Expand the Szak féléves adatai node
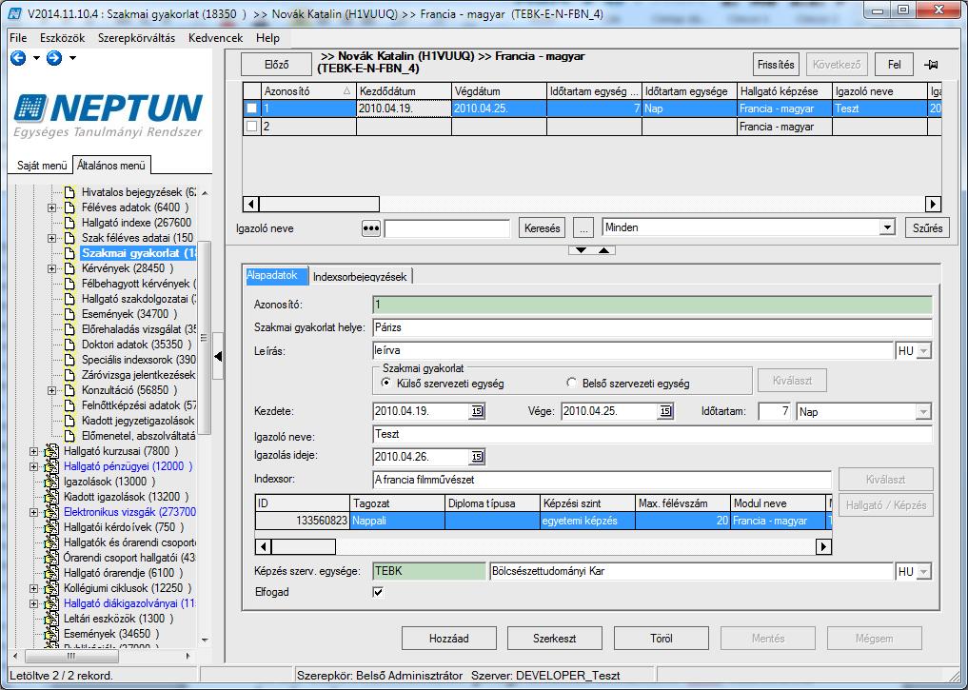 click(51, 238)
